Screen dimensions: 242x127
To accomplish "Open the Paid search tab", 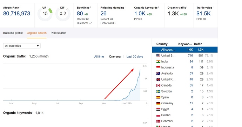I will point(58,33).
